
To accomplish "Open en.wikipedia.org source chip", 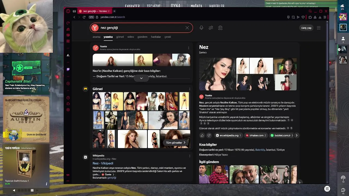I will tap(228, 135).
